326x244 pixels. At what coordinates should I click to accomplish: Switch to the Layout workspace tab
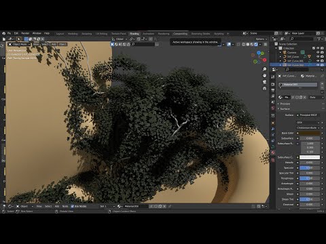[60, 34]
